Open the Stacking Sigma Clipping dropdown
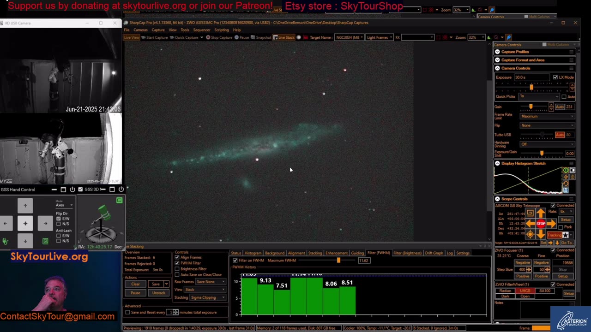This screenshot has height=332, width=591. tap(208, 297)
